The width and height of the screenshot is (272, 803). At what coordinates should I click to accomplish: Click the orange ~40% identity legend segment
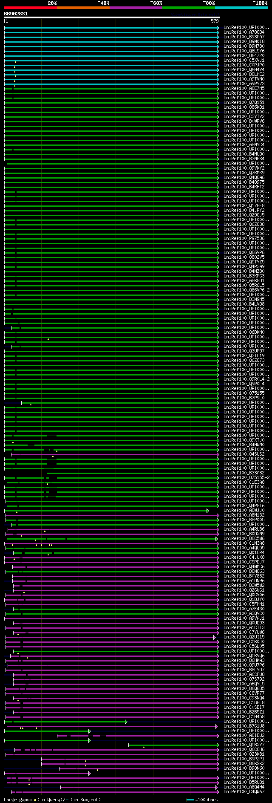point(83,8)
